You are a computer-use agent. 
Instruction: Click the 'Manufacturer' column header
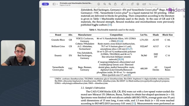pos(85,35)
